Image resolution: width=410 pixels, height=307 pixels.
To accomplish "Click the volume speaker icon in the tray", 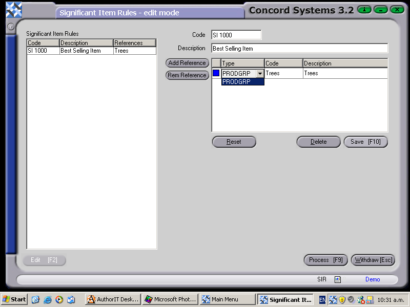I will pyautogui.click(x=351, y=299).
